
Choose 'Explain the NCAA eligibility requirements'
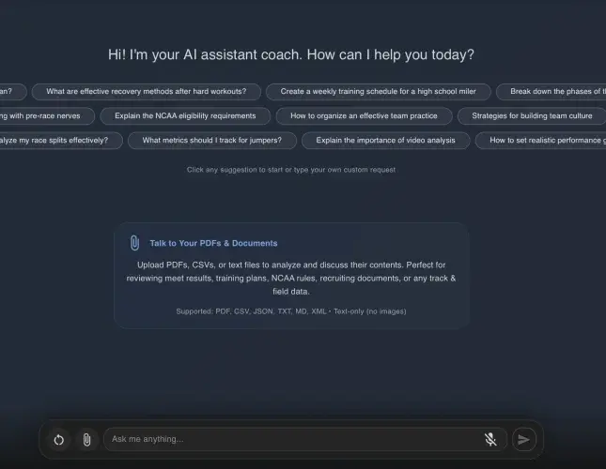pos(185,116)
